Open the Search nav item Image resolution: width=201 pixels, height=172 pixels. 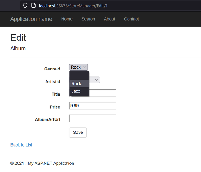pyautogui.click(x=88, y=19)
